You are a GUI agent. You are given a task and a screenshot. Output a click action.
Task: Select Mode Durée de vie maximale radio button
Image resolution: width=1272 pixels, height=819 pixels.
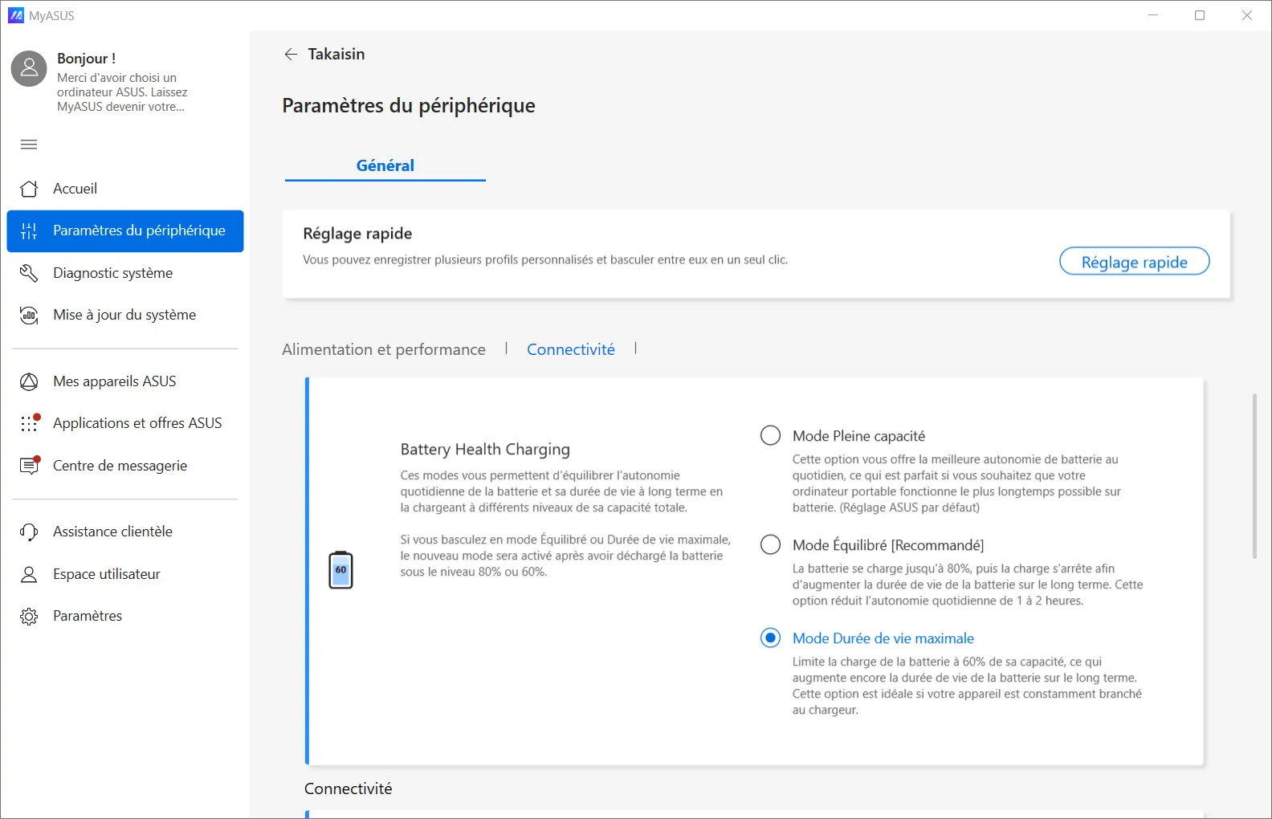[x=770, y=638]
